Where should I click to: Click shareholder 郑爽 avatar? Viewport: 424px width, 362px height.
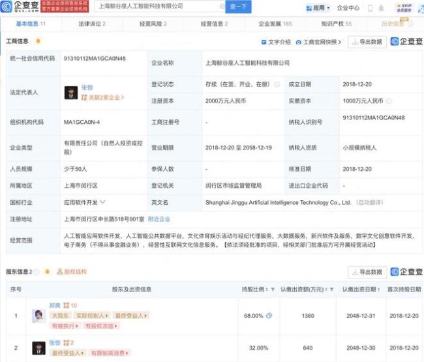tap(38, 316)
